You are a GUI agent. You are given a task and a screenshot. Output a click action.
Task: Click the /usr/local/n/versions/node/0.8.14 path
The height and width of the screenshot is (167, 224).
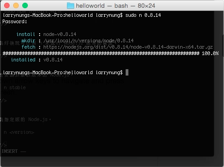coord(88,40)
